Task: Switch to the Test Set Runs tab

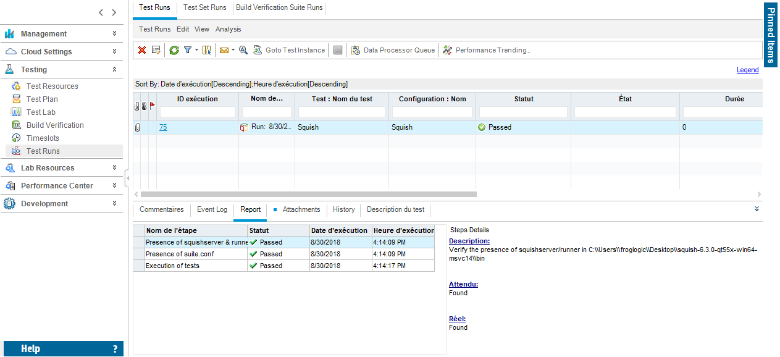Action: (204, 8)
